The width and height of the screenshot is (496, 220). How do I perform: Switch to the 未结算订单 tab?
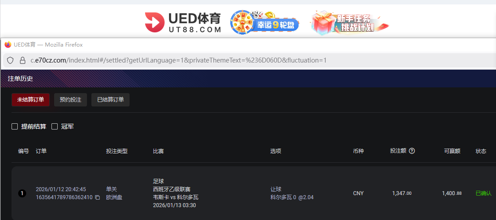(31, 100)
